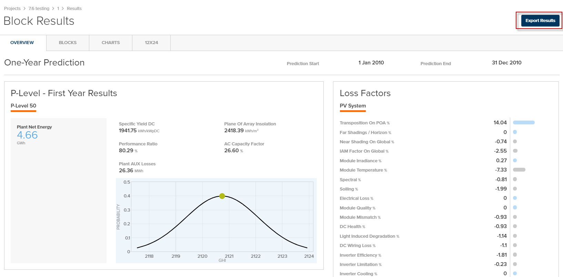563x277 pixels.
Task: Click the Module Mismatch % label
Action: point(360,217)
